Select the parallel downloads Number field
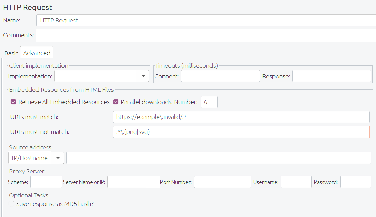 [209, 102]
